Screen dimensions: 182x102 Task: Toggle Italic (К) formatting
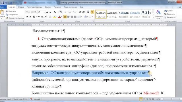tap(30, 17)
